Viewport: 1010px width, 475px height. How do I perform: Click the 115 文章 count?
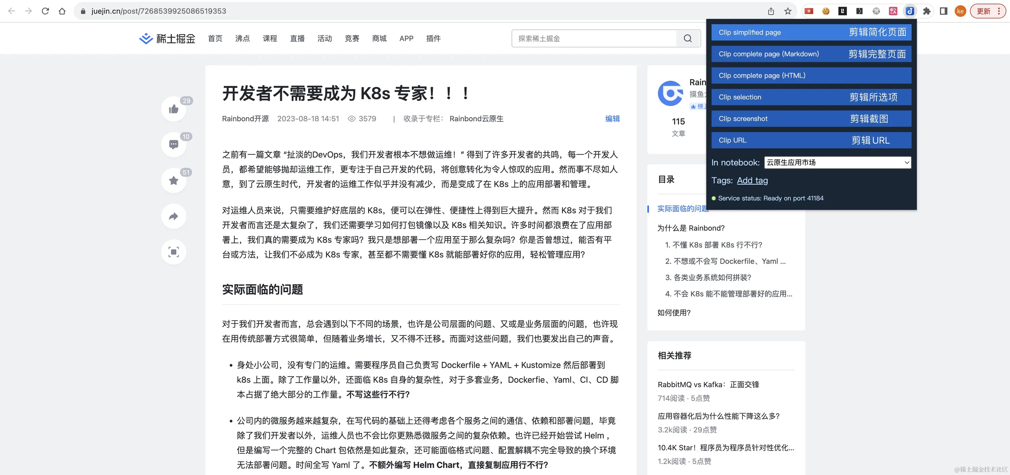coord(678,127)
